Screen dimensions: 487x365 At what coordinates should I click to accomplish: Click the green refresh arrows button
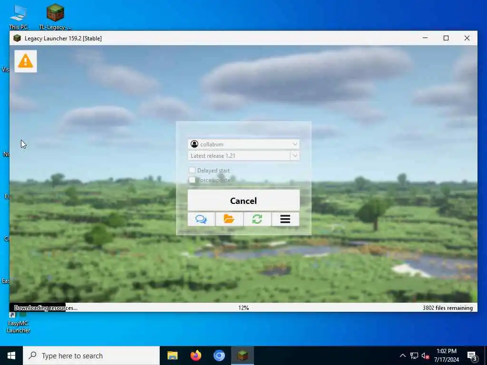257,219
